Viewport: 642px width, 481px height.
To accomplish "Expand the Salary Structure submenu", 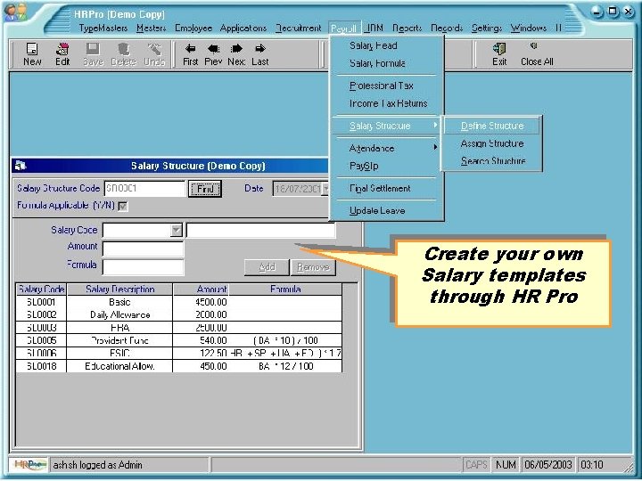I will (386, 126).
